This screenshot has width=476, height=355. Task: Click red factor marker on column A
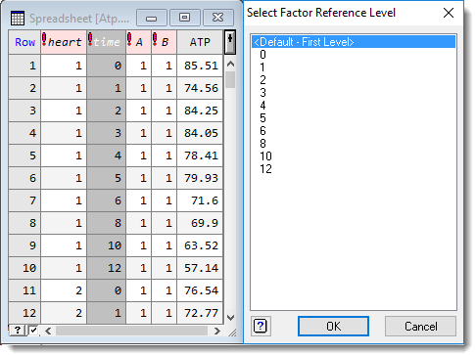129,39
